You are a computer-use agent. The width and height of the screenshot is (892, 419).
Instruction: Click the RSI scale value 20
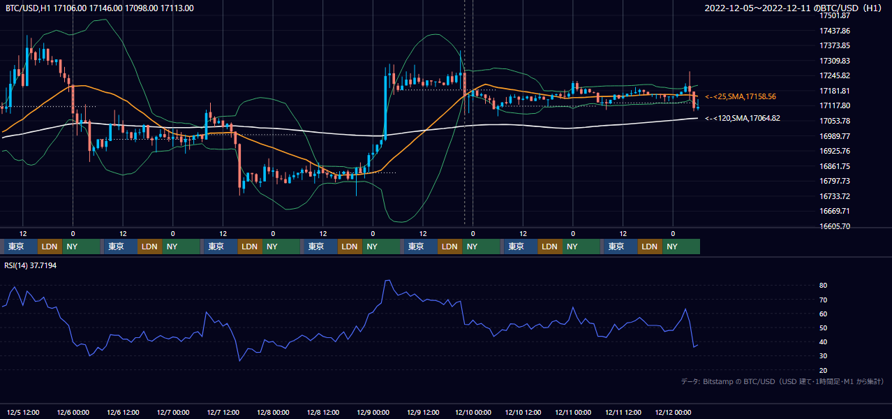(824, 370)
